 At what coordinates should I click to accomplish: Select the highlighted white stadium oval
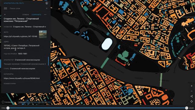107,44
